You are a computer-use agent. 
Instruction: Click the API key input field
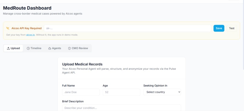pos(128,28)
